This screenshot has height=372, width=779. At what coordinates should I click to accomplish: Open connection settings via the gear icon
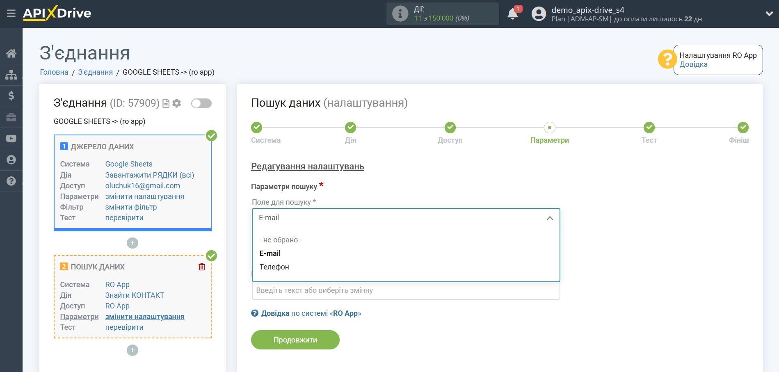pos(176,103)
